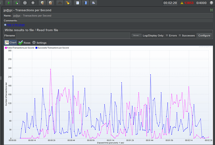
Task: Click the y-axis value 150
Action: click(10, 94)
